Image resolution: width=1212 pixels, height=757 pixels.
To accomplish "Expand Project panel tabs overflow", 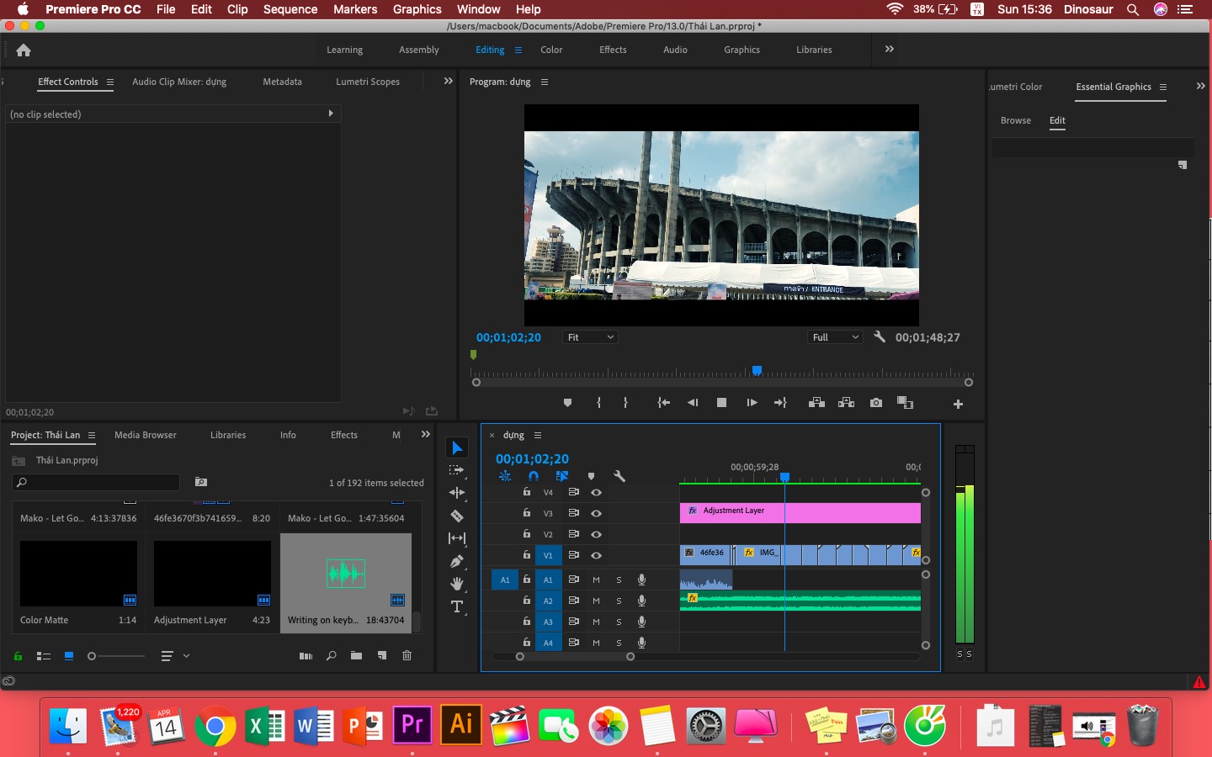I will tap(426, 435).
